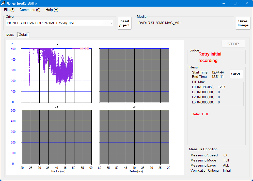The width and height of the screenshot is (253, 181).
Task: Click the L1 layer empty graph
Action: coord(134,75)
